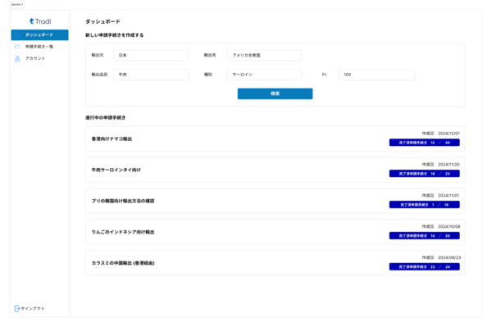
Task: Click the 完了済申請手続き 14 / 20 badge
Action: [424, 236]
